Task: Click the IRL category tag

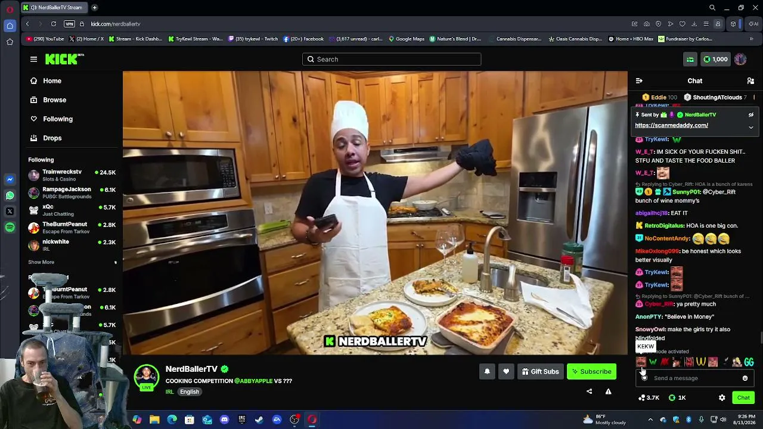Action: point(169,391)
